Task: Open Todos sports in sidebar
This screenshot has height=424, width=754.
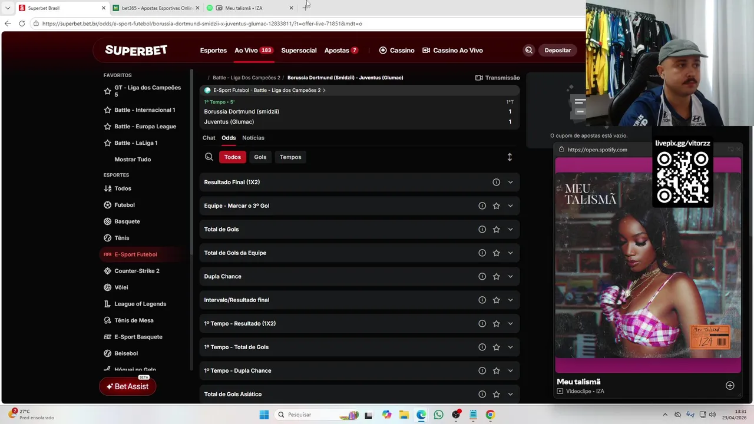Action: pyautogui.click(x=123, y=188)
